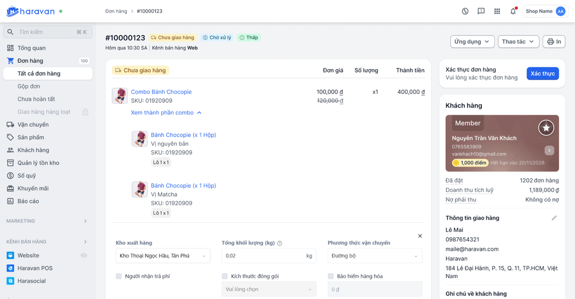Open the Thao tác dropdown menu
Viewport: 575px width, 299px height.
click(x=518, y=42)
